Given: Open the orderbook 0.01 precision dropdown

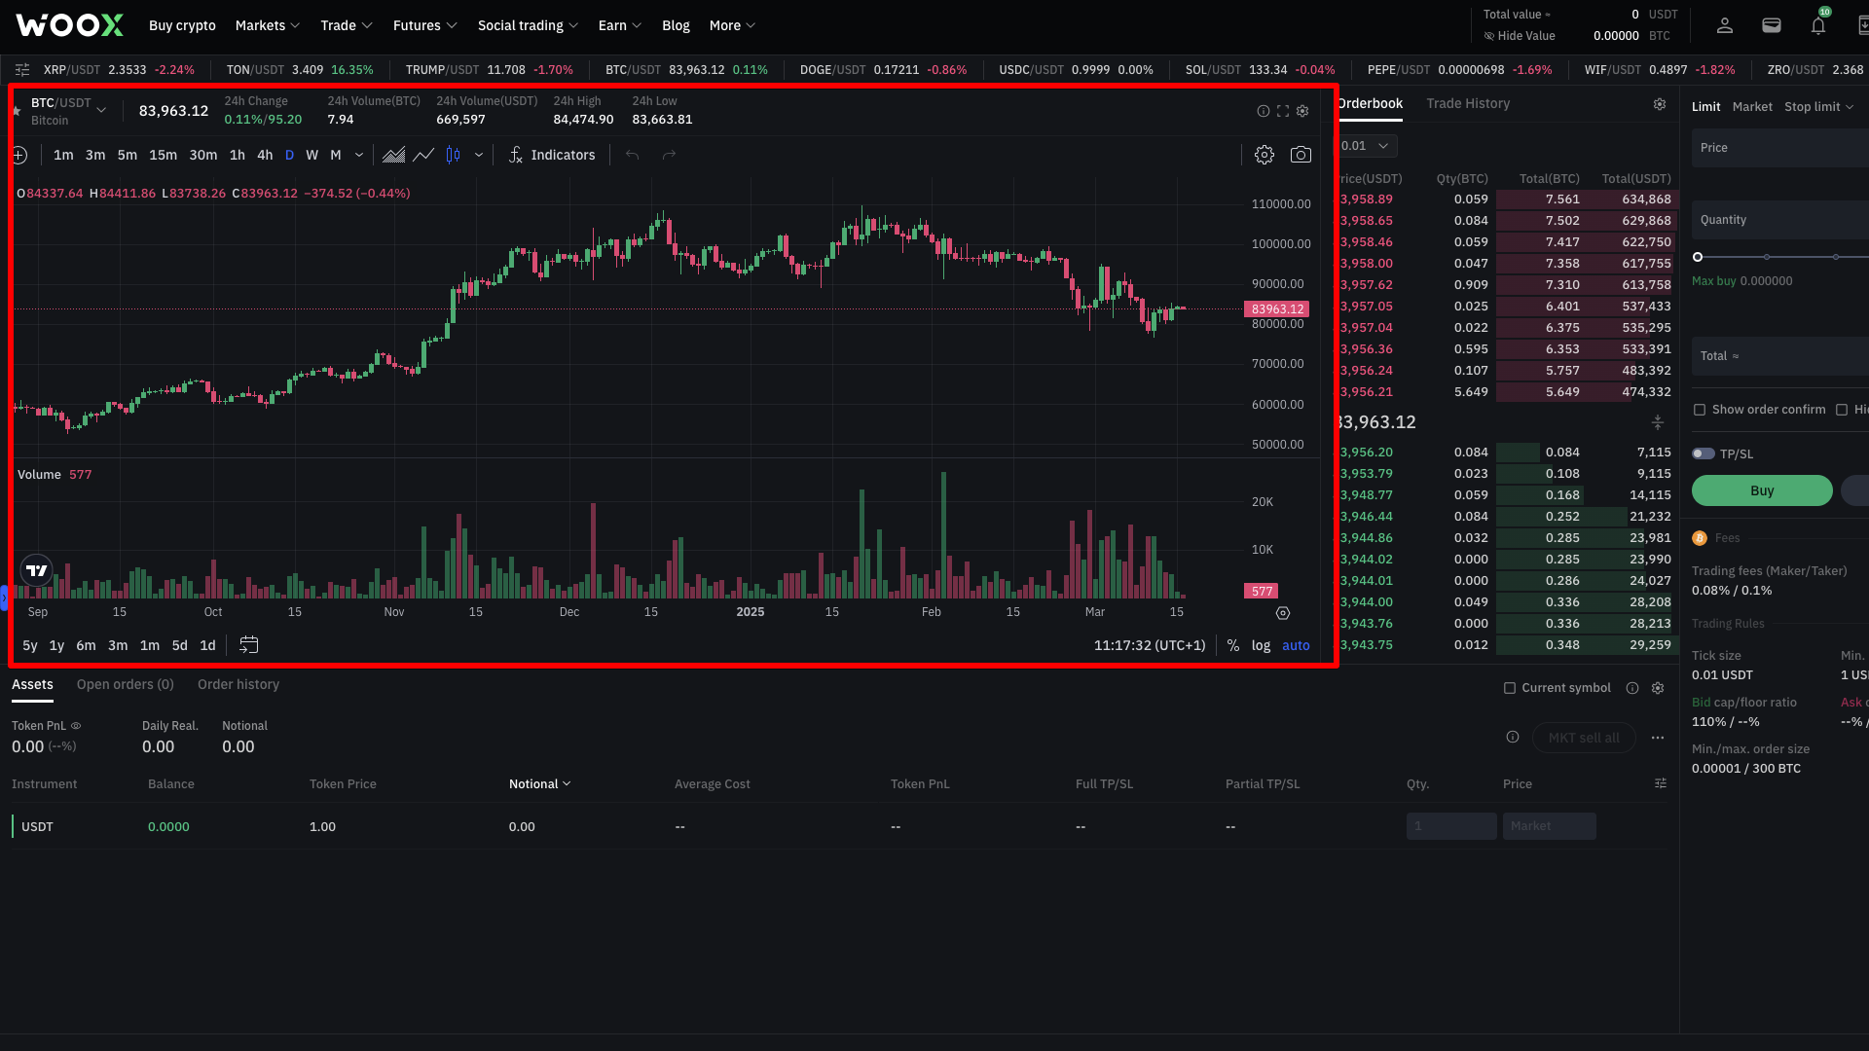Looking at the screenshot, I should 1365,145.
